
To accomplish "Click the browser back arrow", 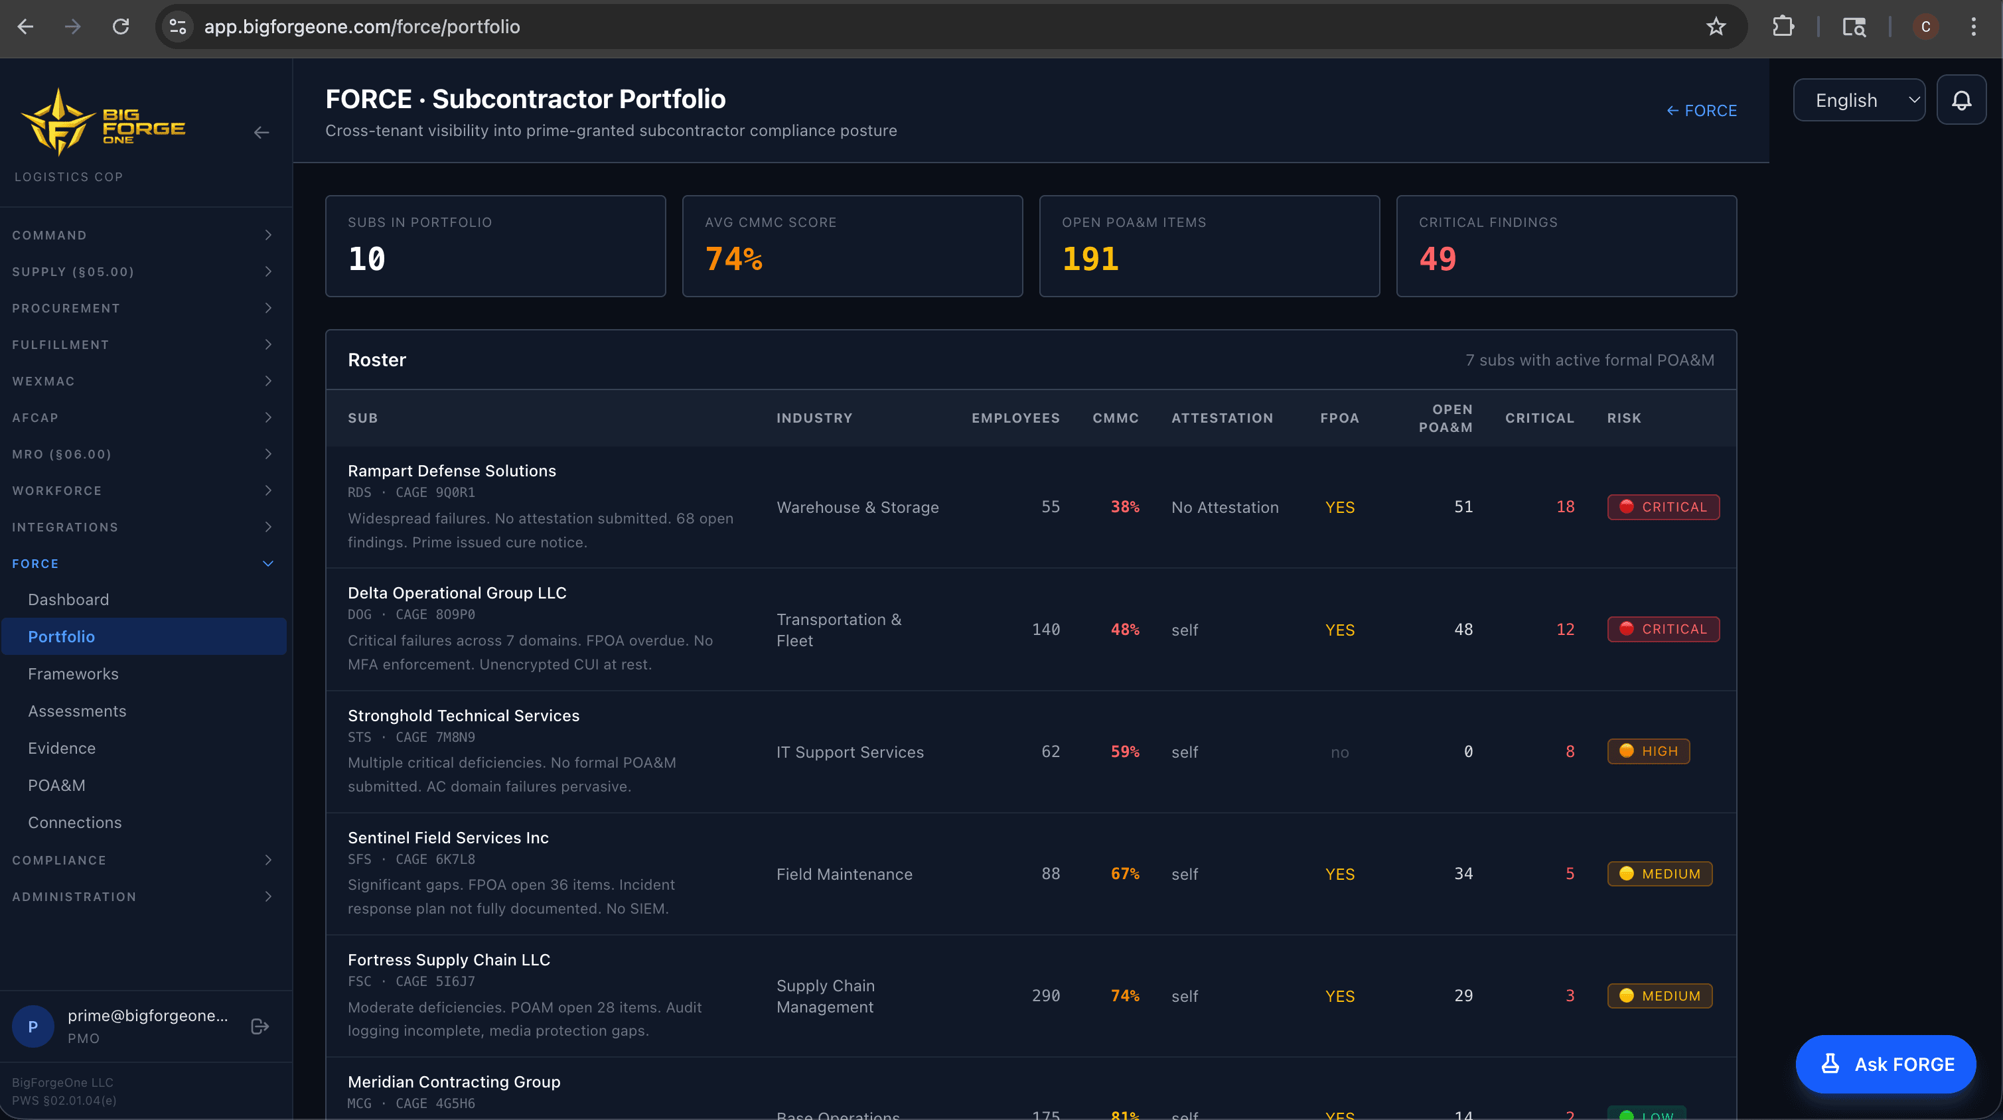I will tap(26, 27).
